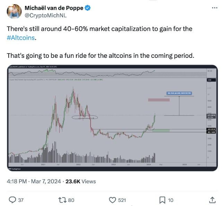Bookmark this tweet
This screenshot has width=223, height=206.
tap(162, 199)
